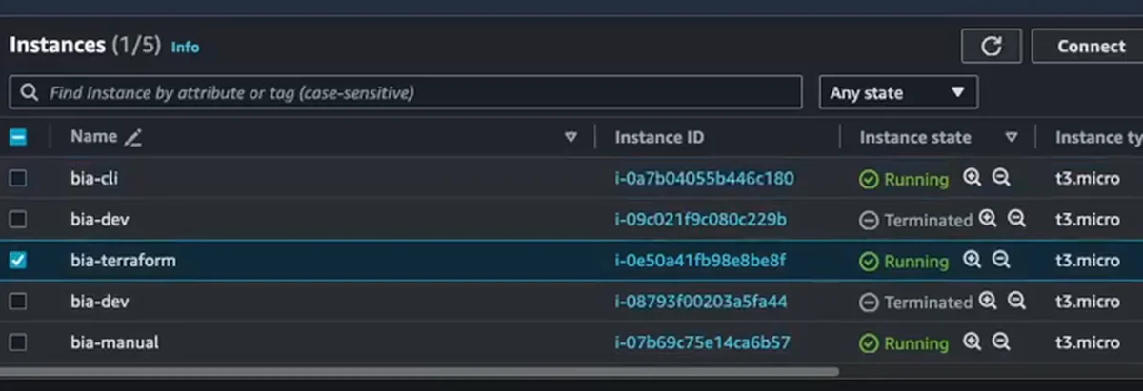1143x391 pixels.
Task: Click Terminated status icon on i-09c021f9c080c229b row
Action: click(x=869, y=220)
